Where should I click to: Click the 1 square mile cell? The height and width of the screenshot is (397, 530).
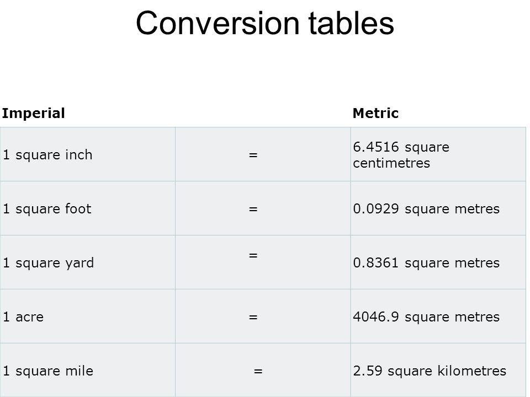88,371
